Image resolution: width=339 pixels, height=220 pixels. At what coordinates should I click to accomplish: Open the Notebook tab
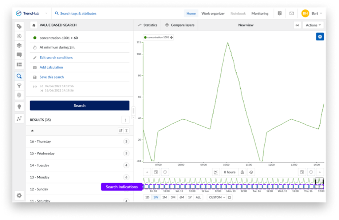point(238,13)
